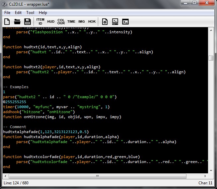Click the parse("flashposition line
The height and width of the screenshot is (189, 217).
pyautogui.click(x=74, y=32)
